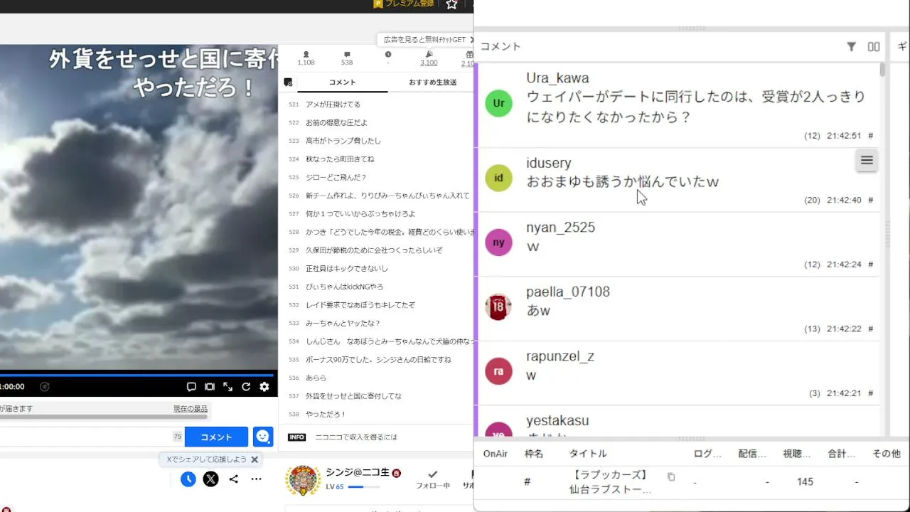Open emoji picker smiley button
Viewport: 910px width, 512px height.
(x=263, y=437)
